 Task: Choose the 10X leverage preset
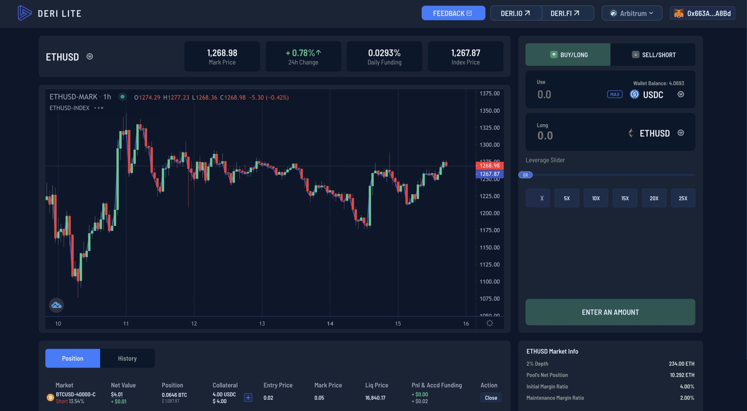pos(596,198)
